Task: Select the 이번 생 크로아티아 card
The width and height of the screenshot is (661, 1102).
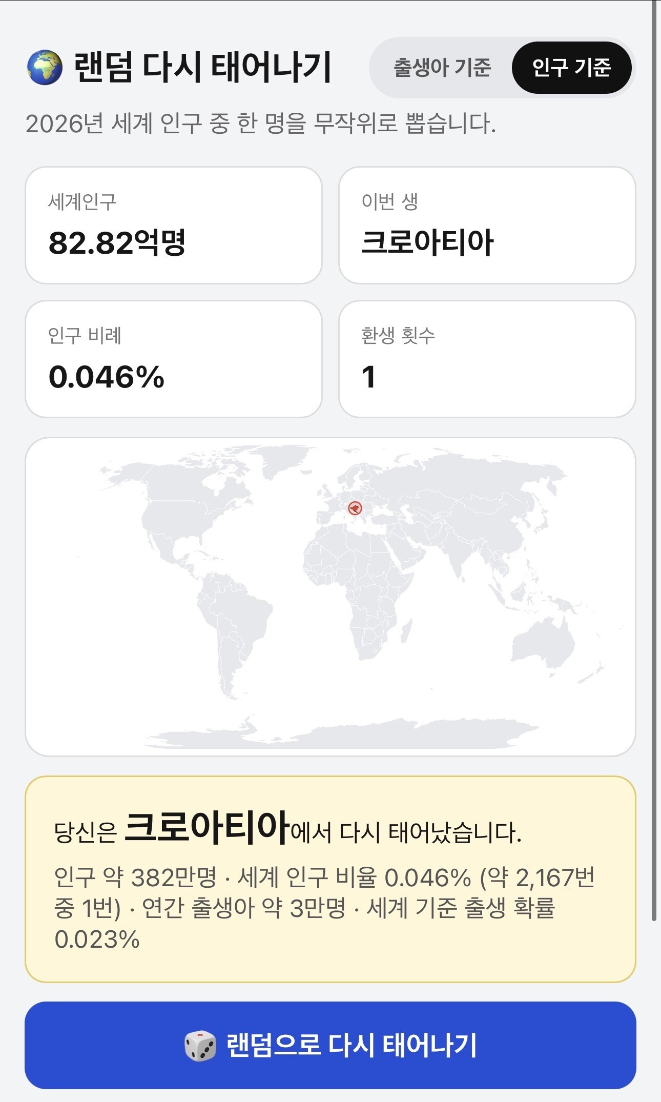Action: click(x=487, y=225)
